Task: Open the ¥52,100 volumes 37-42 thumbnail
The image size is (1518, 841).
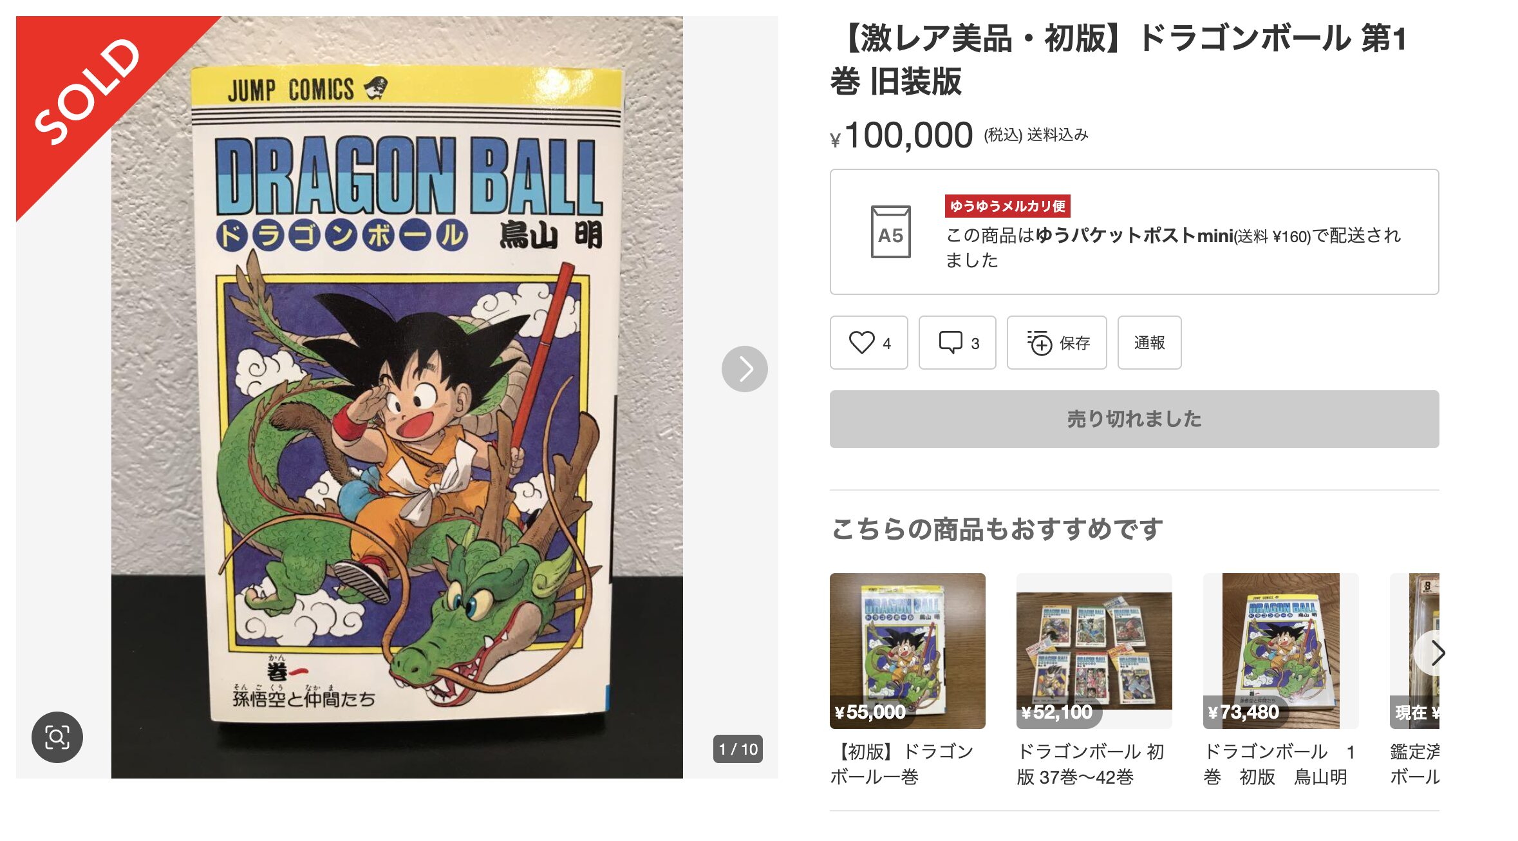Action: click(x=1094, y=650)
